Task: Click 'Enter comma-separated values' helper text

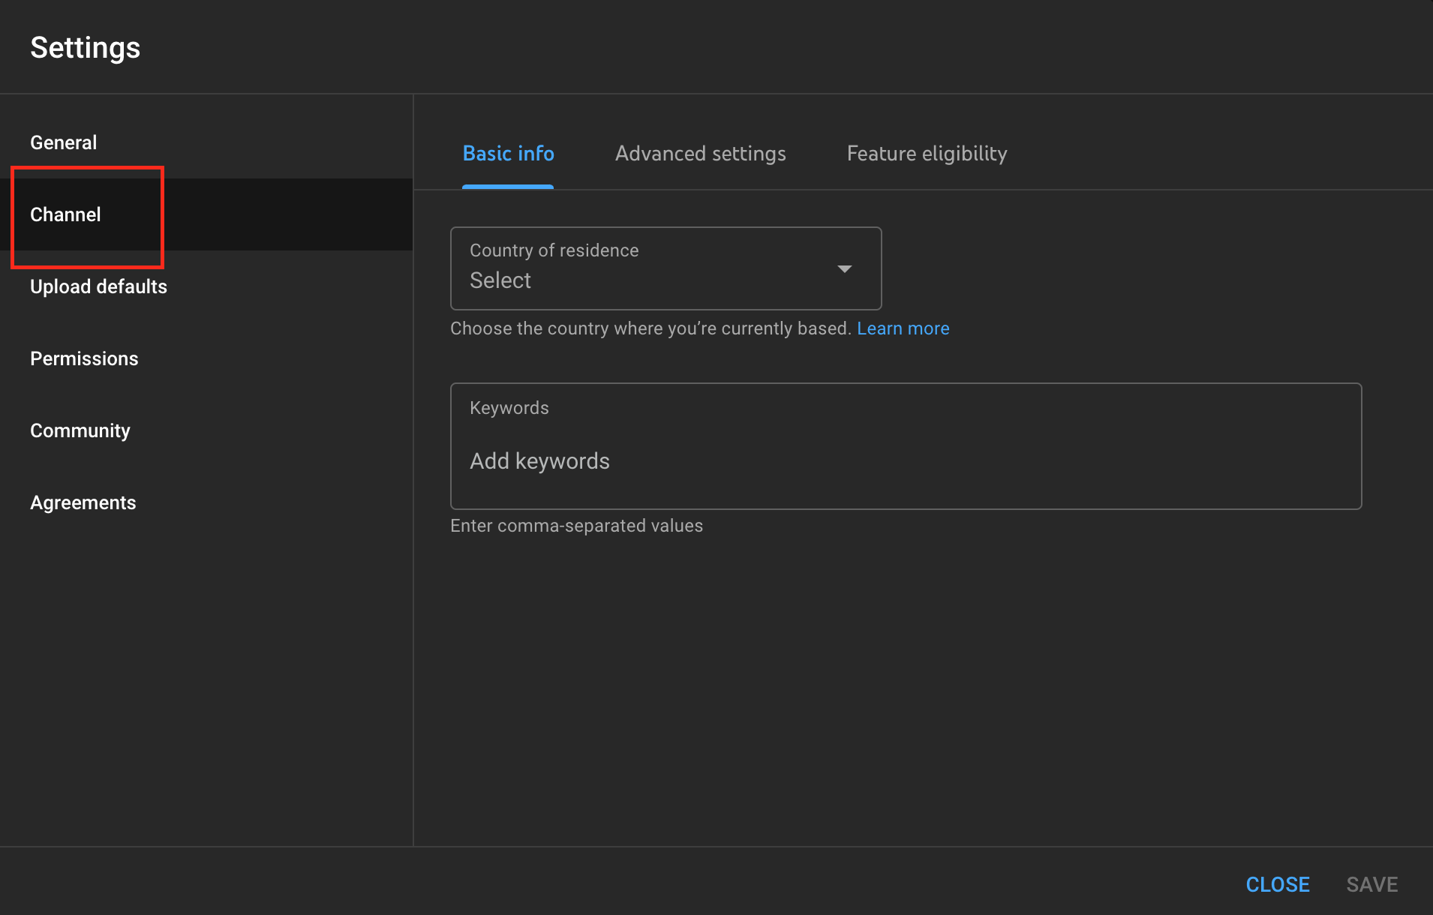Action: [576, 526]
